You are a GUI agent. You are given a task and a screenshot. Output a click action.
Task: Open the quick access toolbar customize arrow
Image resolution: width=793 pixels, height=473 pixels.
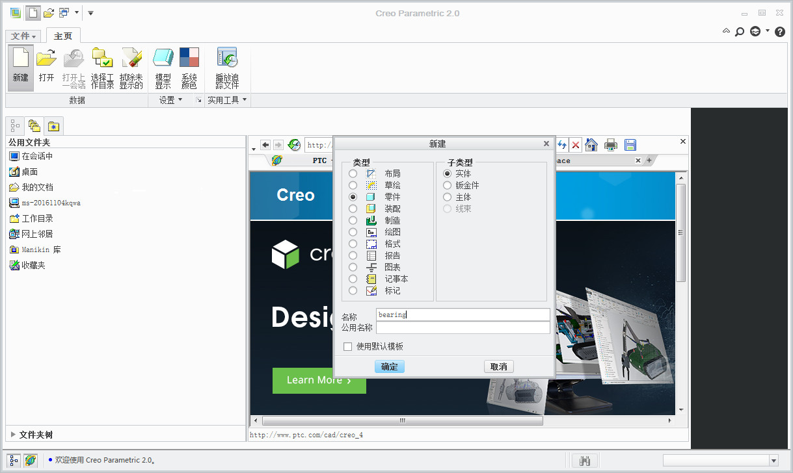tap(90, 13)
